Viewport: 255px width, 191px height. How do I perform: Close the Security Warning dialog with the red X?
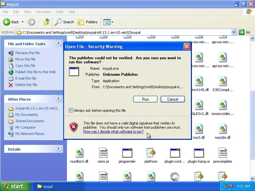(187, 46)
